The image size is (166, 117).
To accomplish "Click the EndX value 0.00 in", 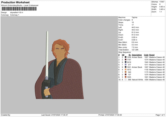I will click(x=134, y=37).
